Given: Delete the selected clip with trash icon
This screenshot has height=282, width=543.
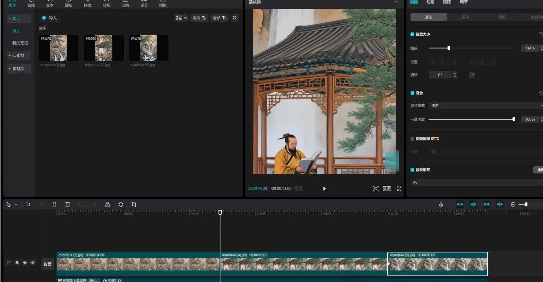Looking at the screenshot, I should (x=67, y=204).
